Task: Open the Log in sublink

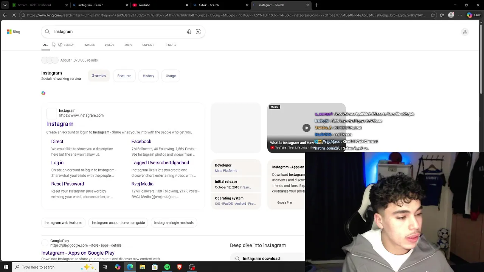Action: (57, 162)
